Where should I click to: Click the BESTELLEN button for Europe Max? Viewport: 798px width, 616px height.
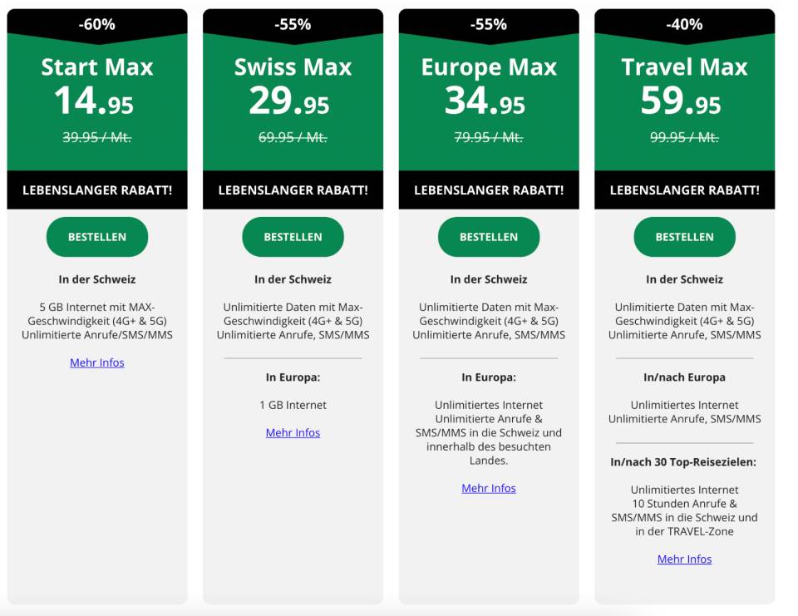[490, 236]
